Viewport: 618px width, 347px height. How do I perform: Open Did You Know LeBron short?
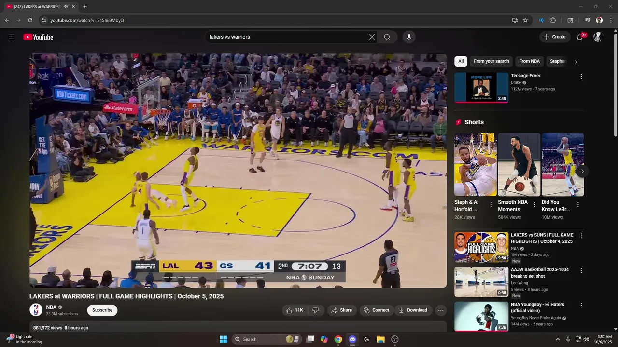tap(562, 165)
